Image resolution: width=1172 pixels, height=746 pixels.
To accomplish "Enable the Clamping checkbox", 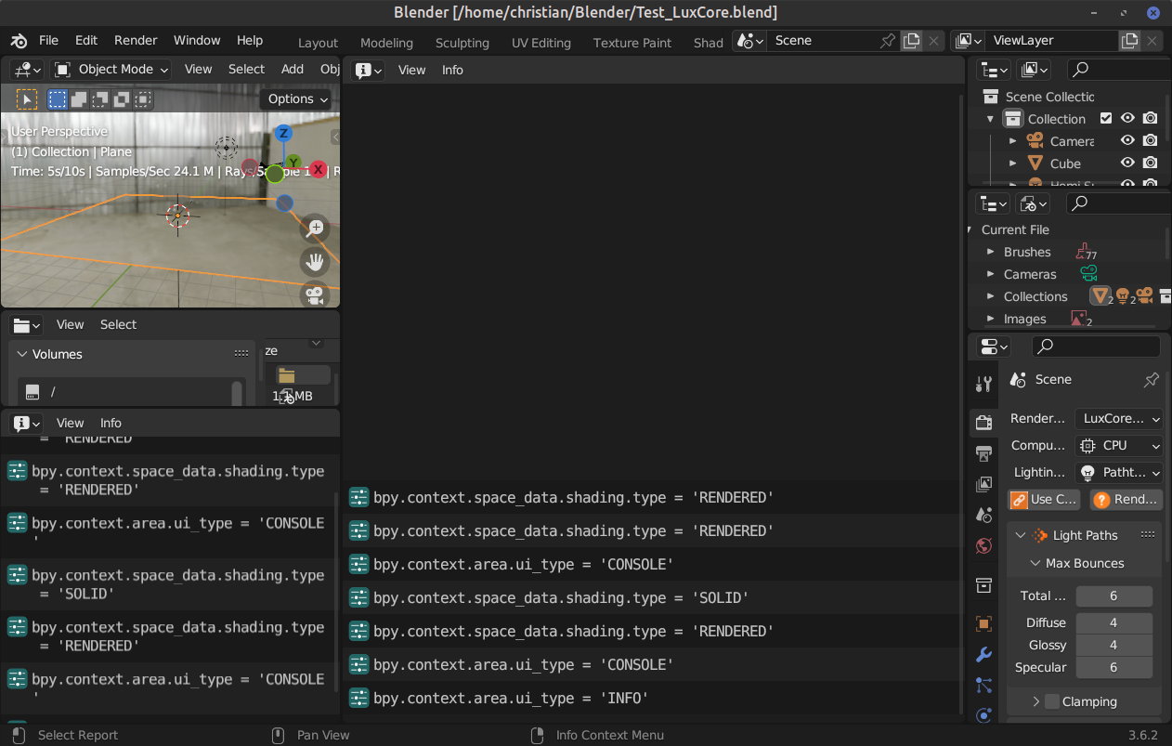I will click(x=1052, y=701).
